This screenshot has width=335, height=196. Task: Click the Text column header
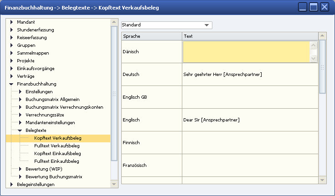click(249, 36)
